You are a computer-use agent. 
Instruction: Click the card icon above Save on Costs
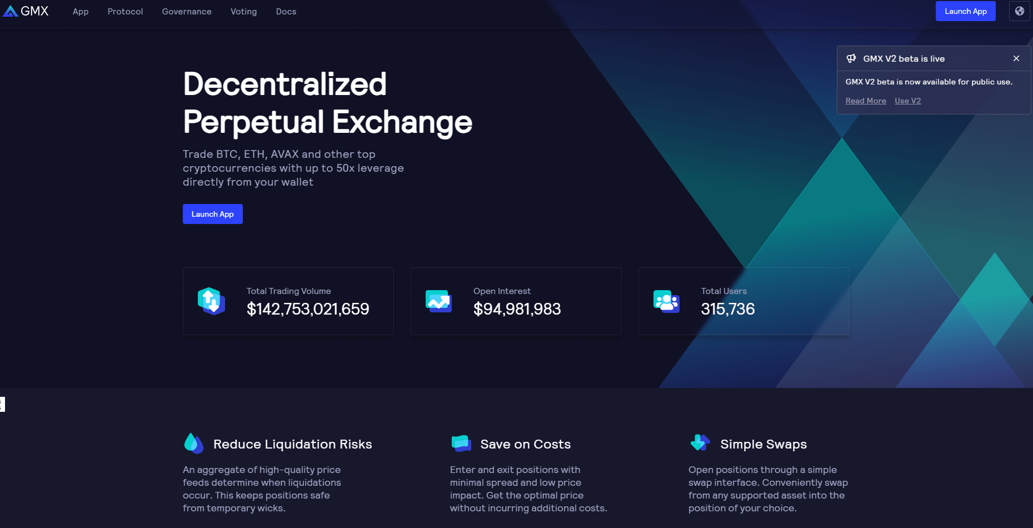click(460, 443)
